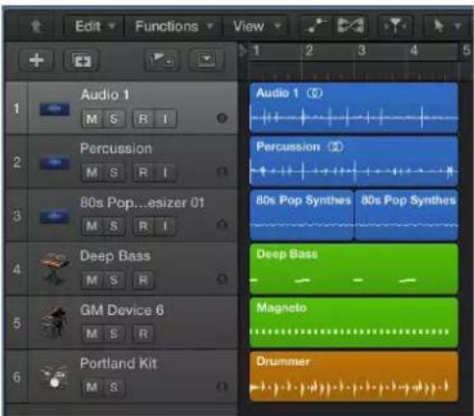Click the Audio 1 track icon
This screenshot has height=416, width=474.
pos(54,109)
